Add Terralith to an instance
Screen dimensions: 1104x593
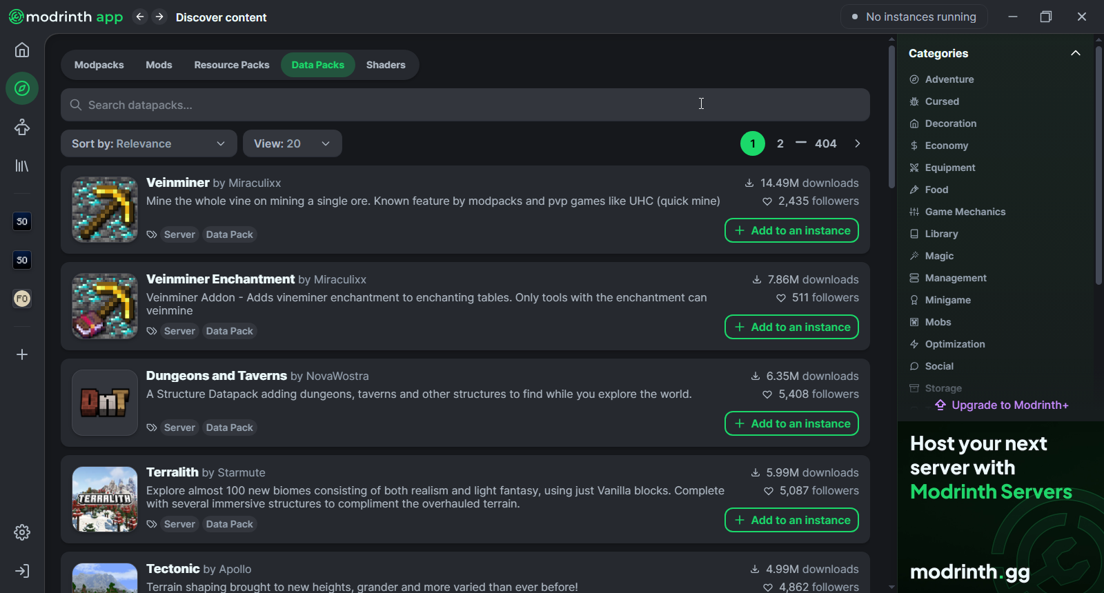(x=791, y=520)
